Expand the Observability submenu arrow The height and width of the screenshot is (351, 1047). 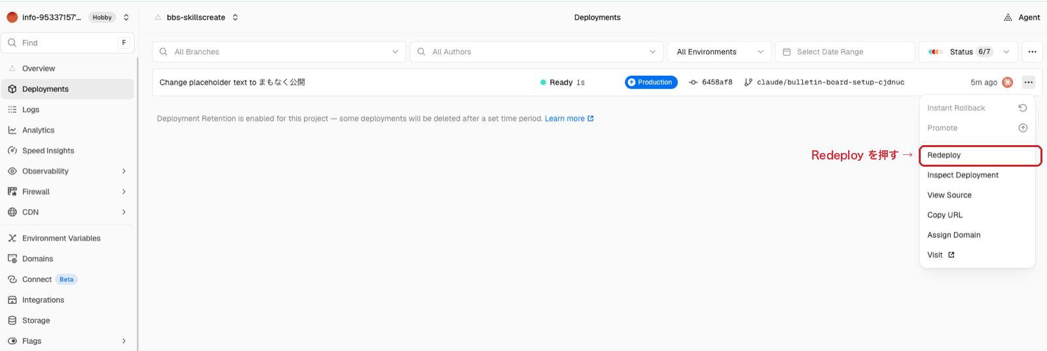coord(124,171)
